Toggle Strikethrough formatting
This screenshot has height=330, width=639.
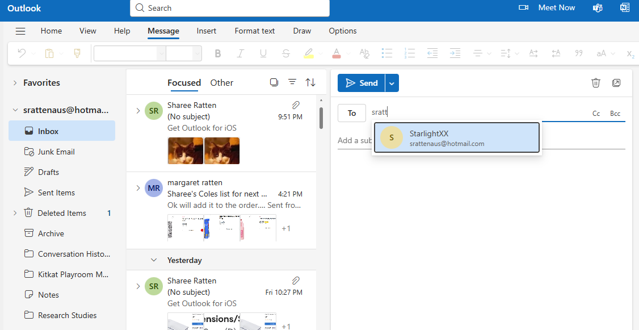[286, 53]
